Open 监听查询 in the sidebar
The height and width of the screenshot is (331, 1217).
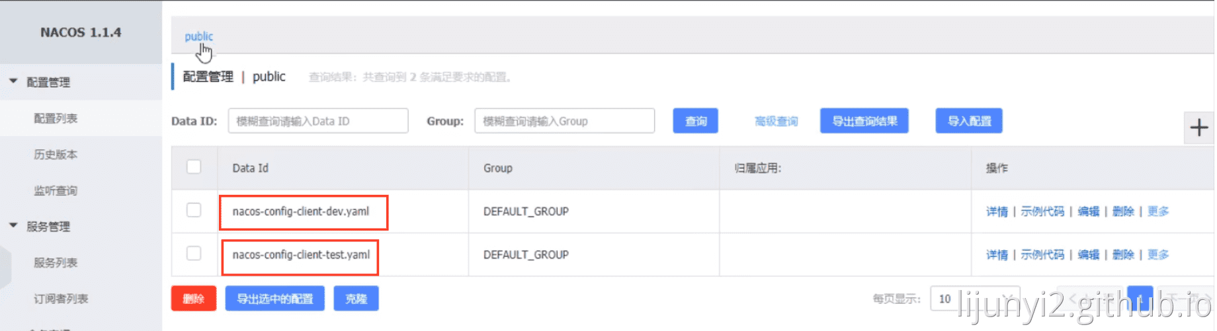point(56,191)
